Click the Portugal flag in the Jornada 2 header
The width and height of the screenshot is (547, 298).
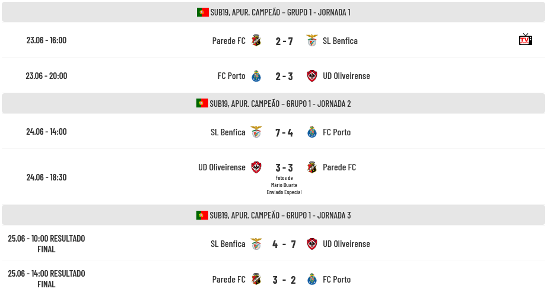(x=202, y=103)
